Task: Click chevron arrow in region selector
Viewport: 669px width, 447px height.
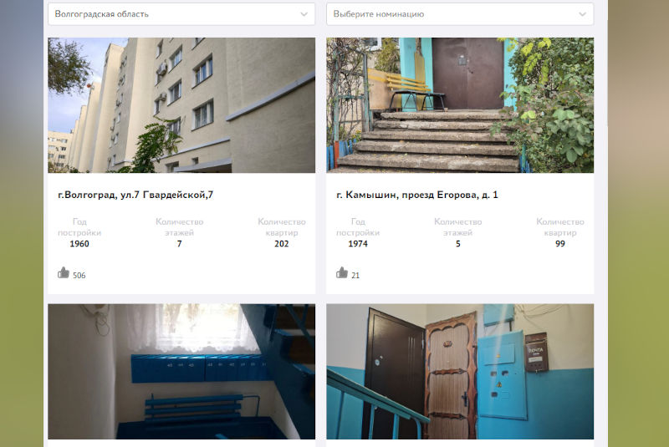Action: point(304,14)
